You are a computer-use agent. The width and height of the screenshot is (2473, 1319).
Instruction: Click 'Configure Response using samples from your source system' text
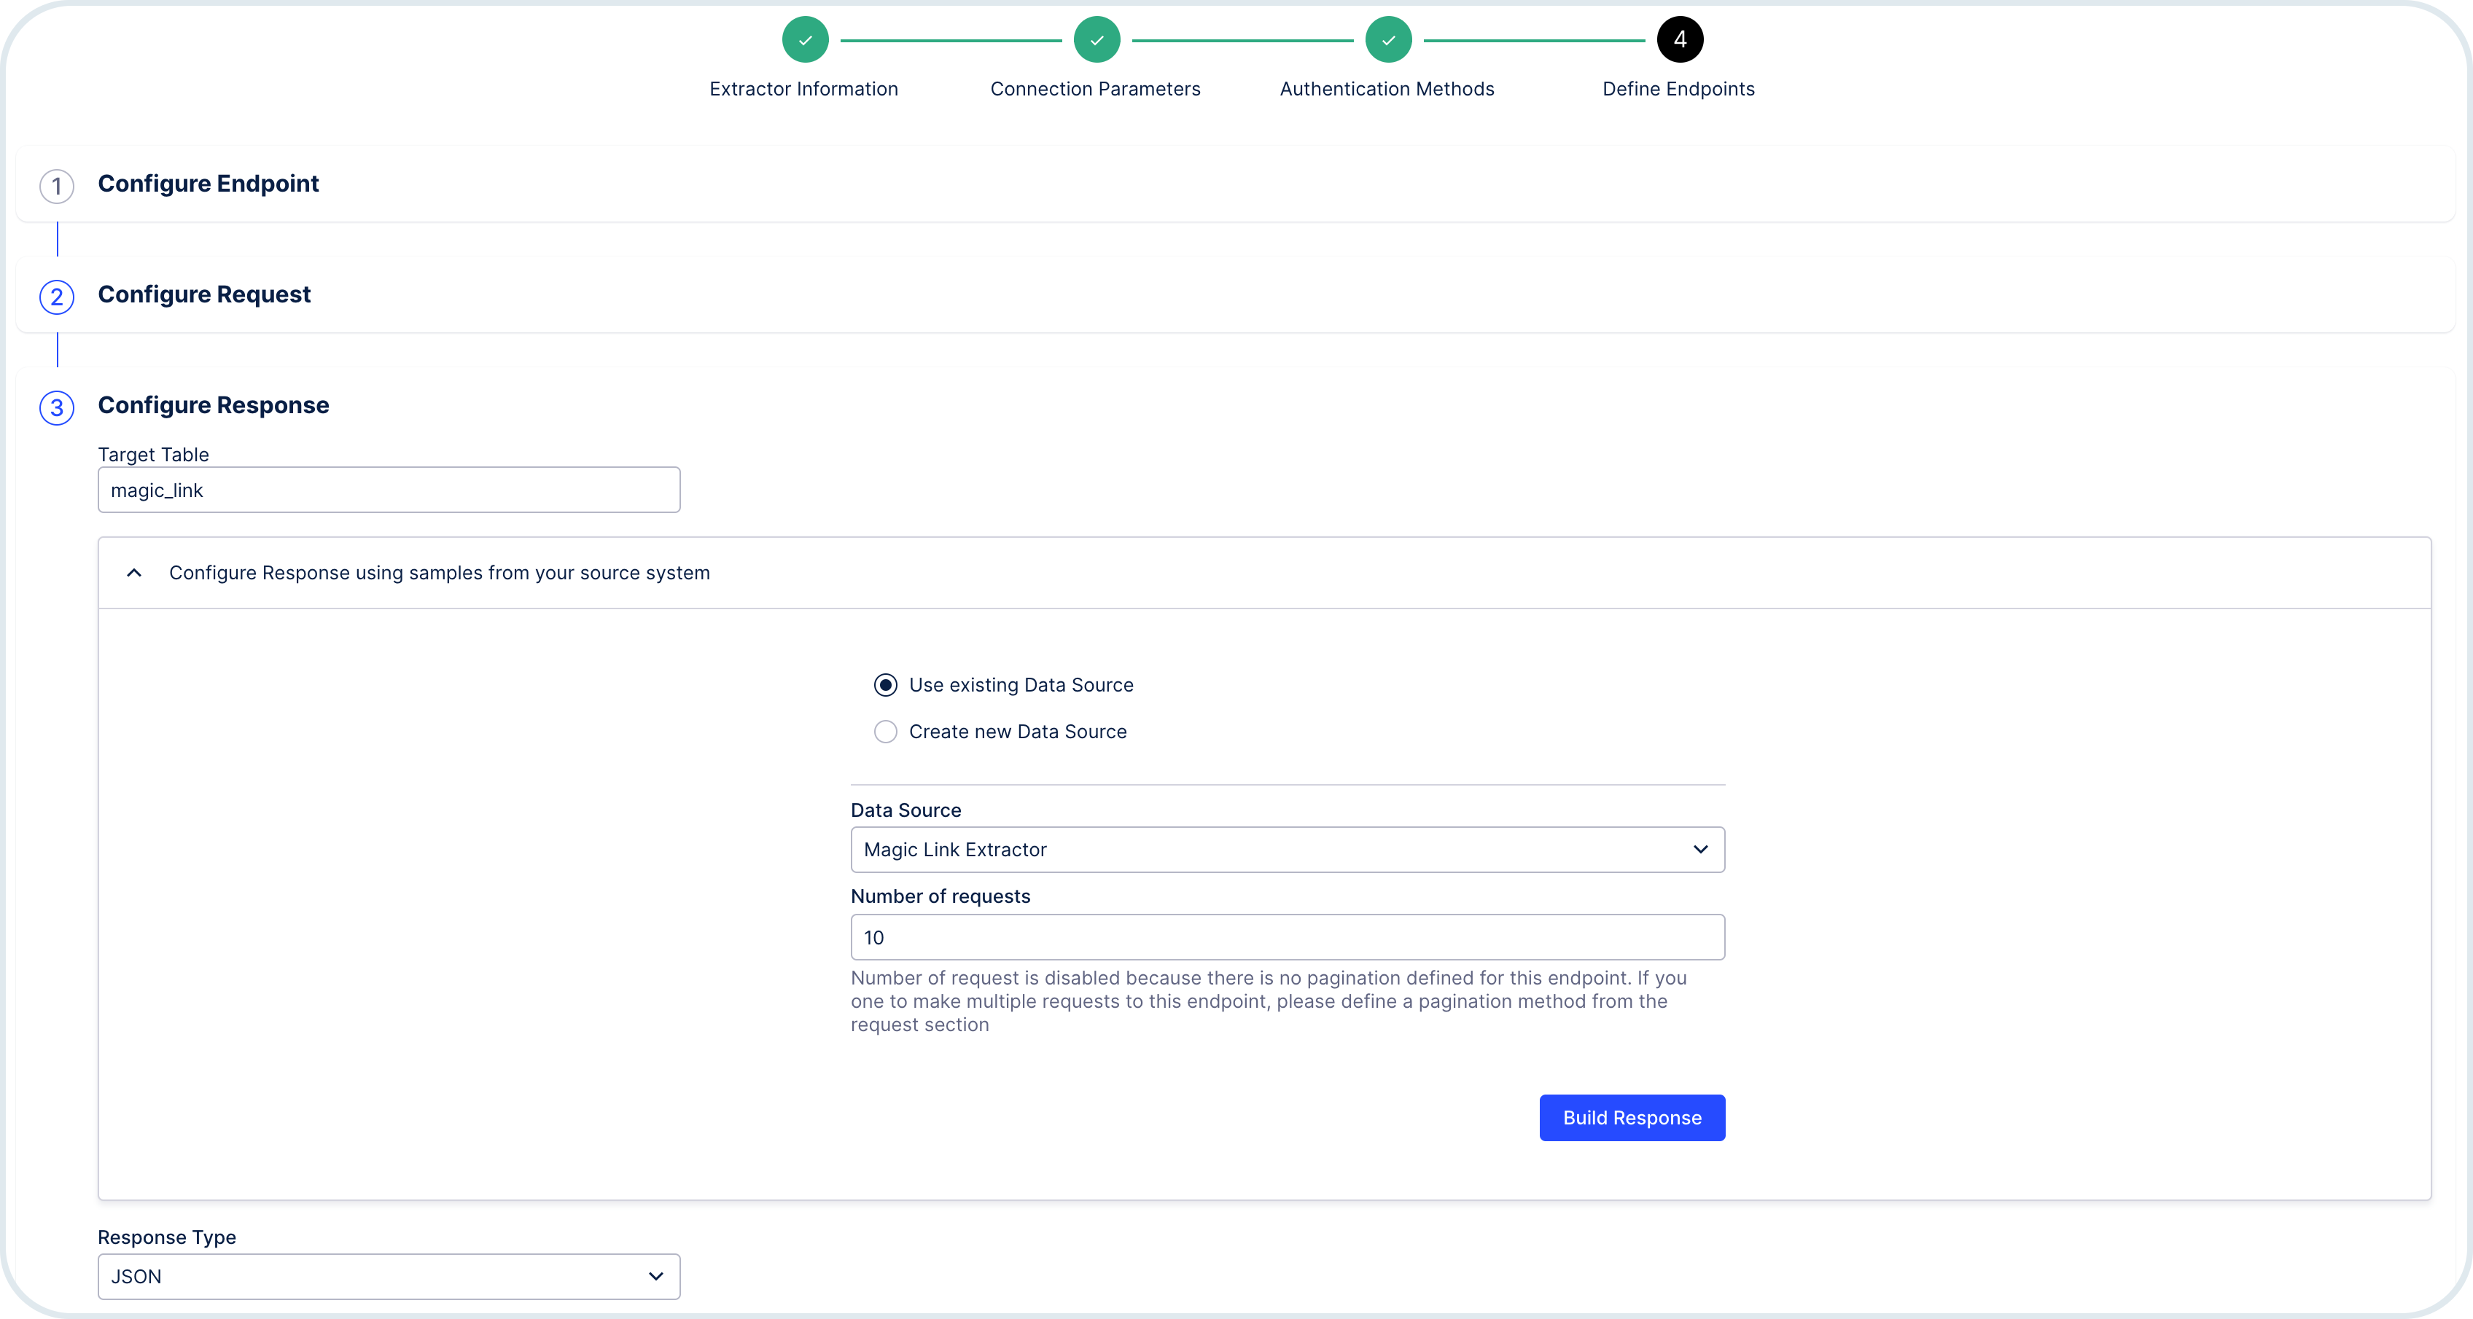(x=440, y=573)
